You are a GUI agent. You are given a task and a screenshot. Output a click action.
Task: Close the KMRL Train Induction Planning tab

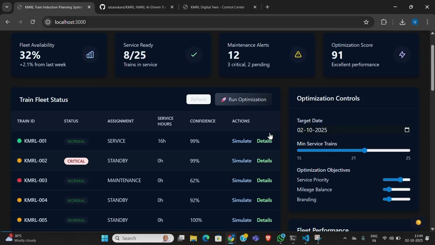pos(89,7)
